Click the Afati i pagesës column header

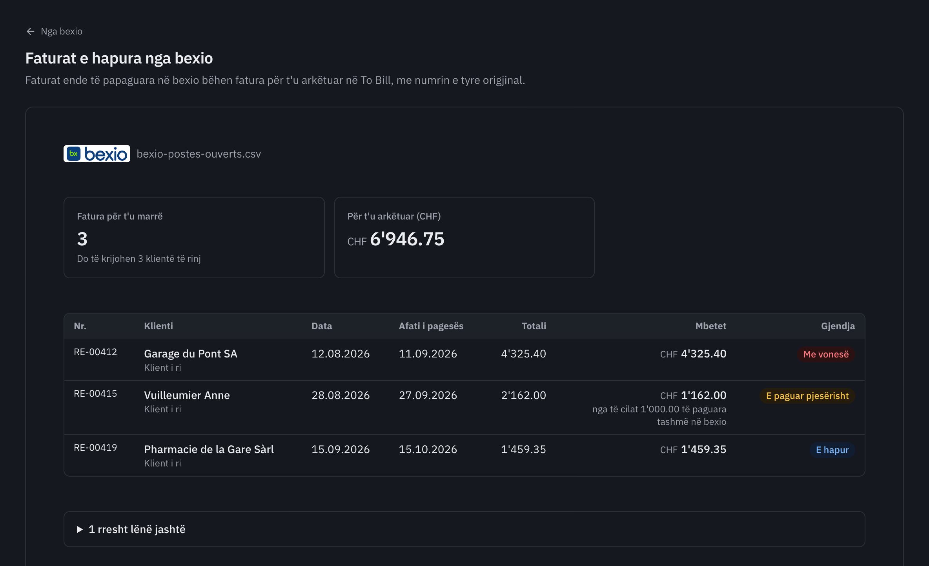(431, 326)
